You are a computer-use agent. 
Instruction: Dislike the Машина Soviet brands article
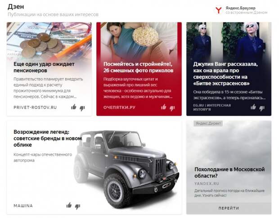point(77,206)
